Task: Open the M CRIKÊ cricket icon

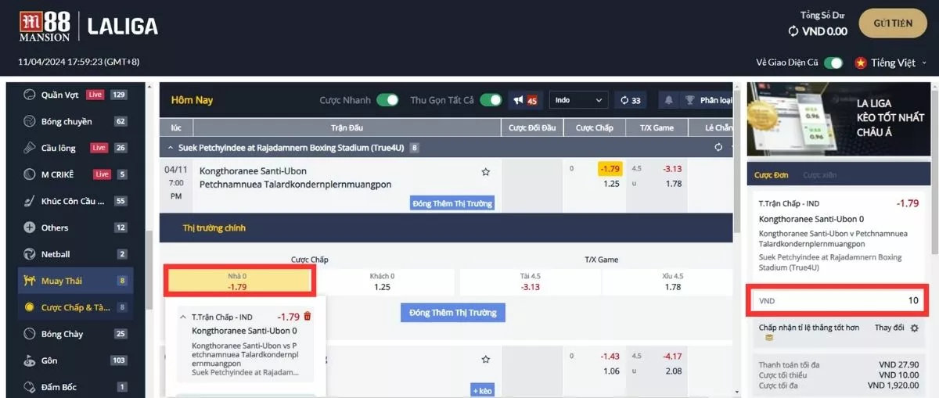Action: tap(30, 174)
